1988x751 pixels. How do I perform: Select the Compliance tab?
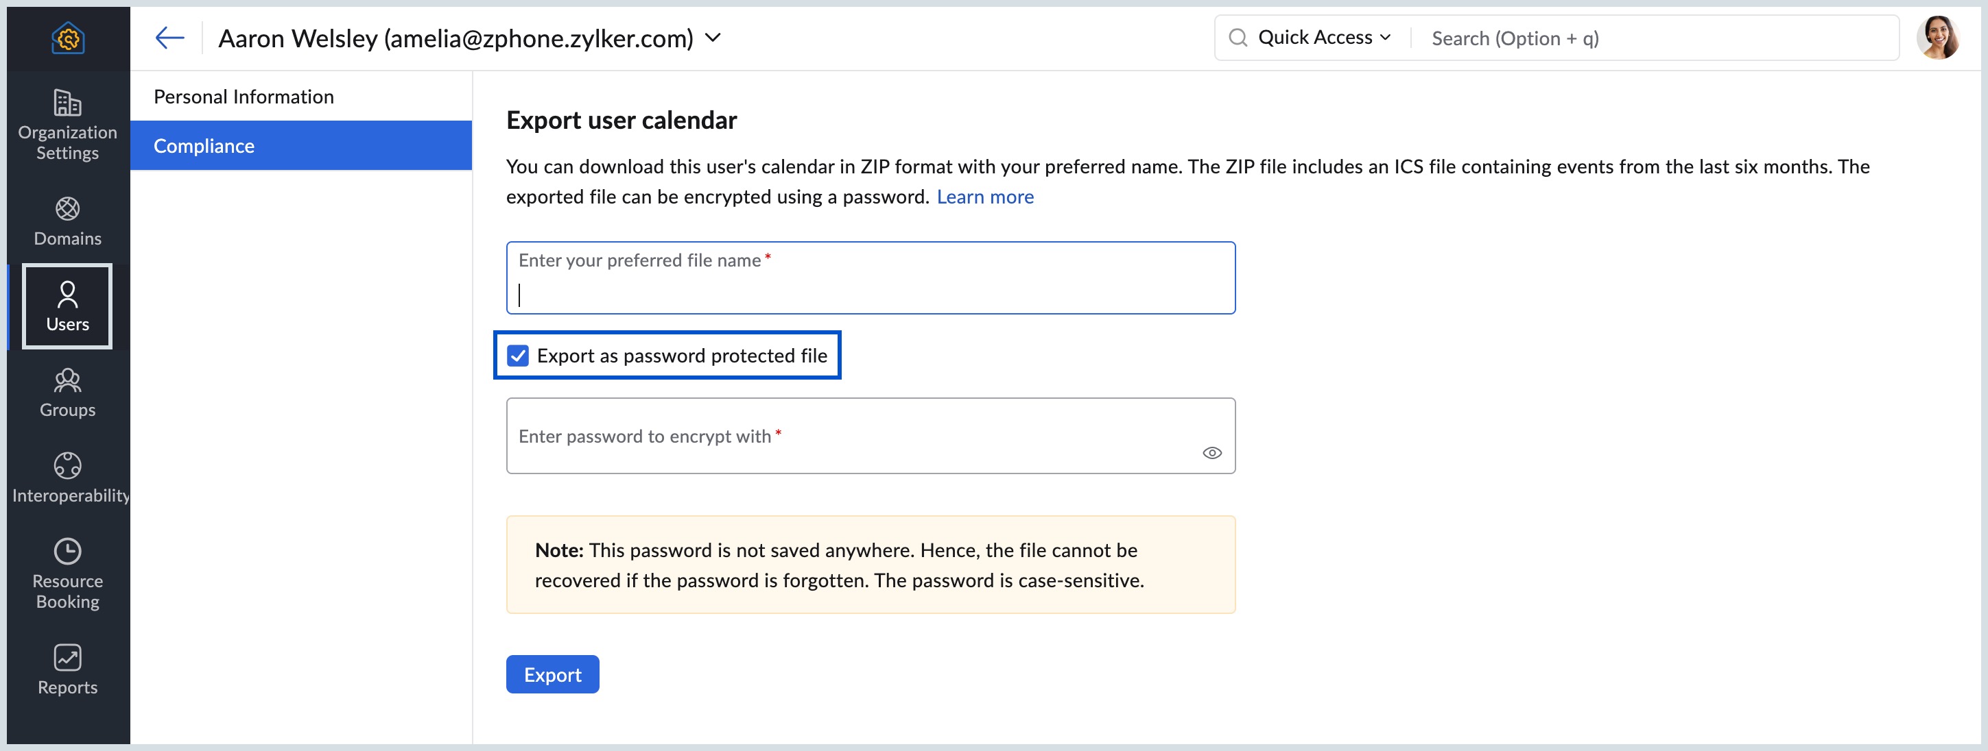click(204, 145)
